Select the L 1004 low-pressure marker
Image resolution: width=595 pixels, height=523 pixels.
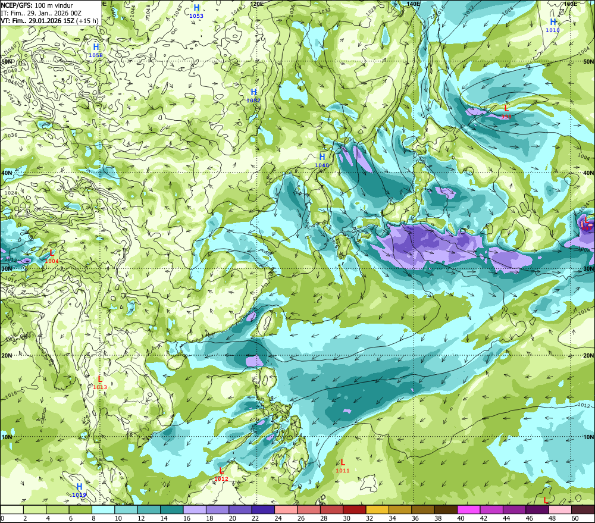click(52, 256)
